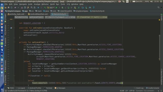Viewport: 163px width, 92px height.
Task: Click the Undo arrow icon
Action: tap(15, 8)
